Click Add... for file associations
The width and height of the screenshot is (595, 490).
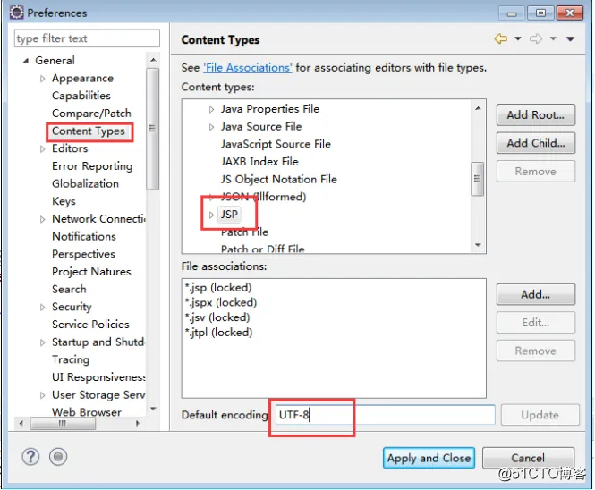pyautogui.click(x=536, y=294)
